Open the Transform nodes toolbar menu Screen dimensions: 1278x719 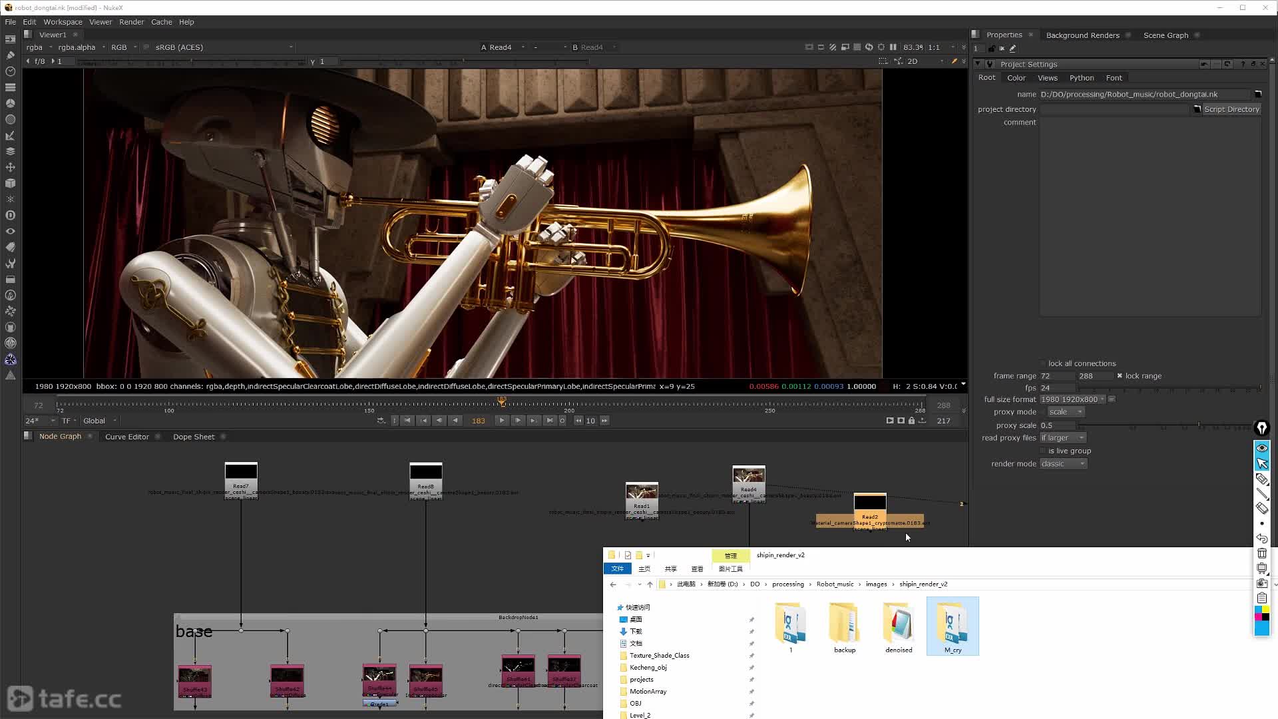point(10,167)
